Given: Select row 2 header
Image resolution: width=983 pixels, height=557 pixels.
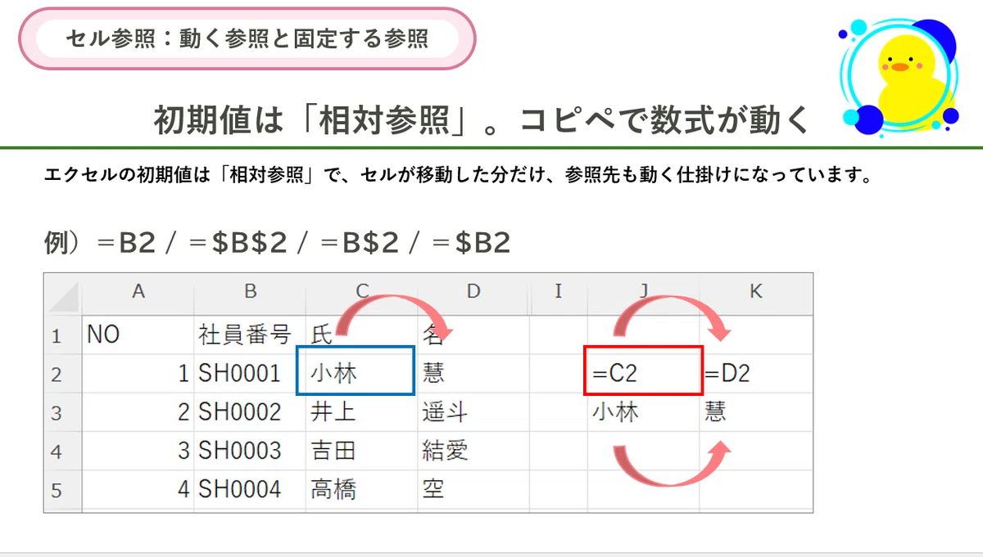Looking at the screenshot, I should [x=63, y=374].
